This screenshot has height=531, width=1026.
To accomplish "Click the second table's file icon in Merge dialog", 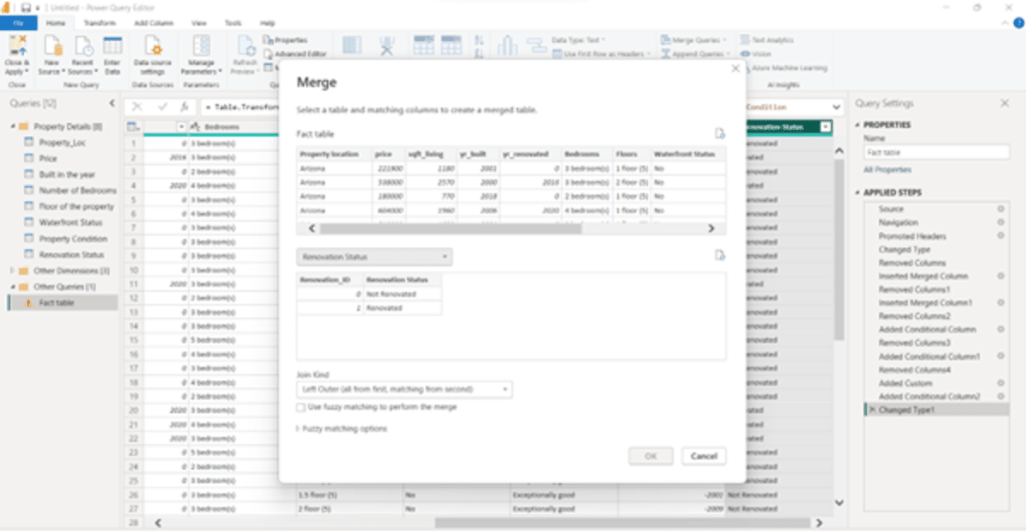I will [x=720, y=255].
